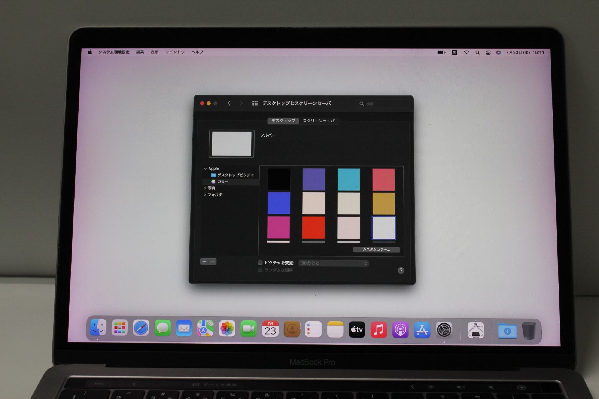
Task: Open Calendar showing 23 in Dock
Action: pos(270,329)
